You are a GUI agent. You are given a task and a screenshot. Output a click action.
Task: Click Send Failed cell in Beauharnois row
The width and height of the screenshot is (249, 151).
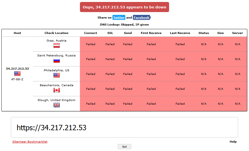(128, 89)
